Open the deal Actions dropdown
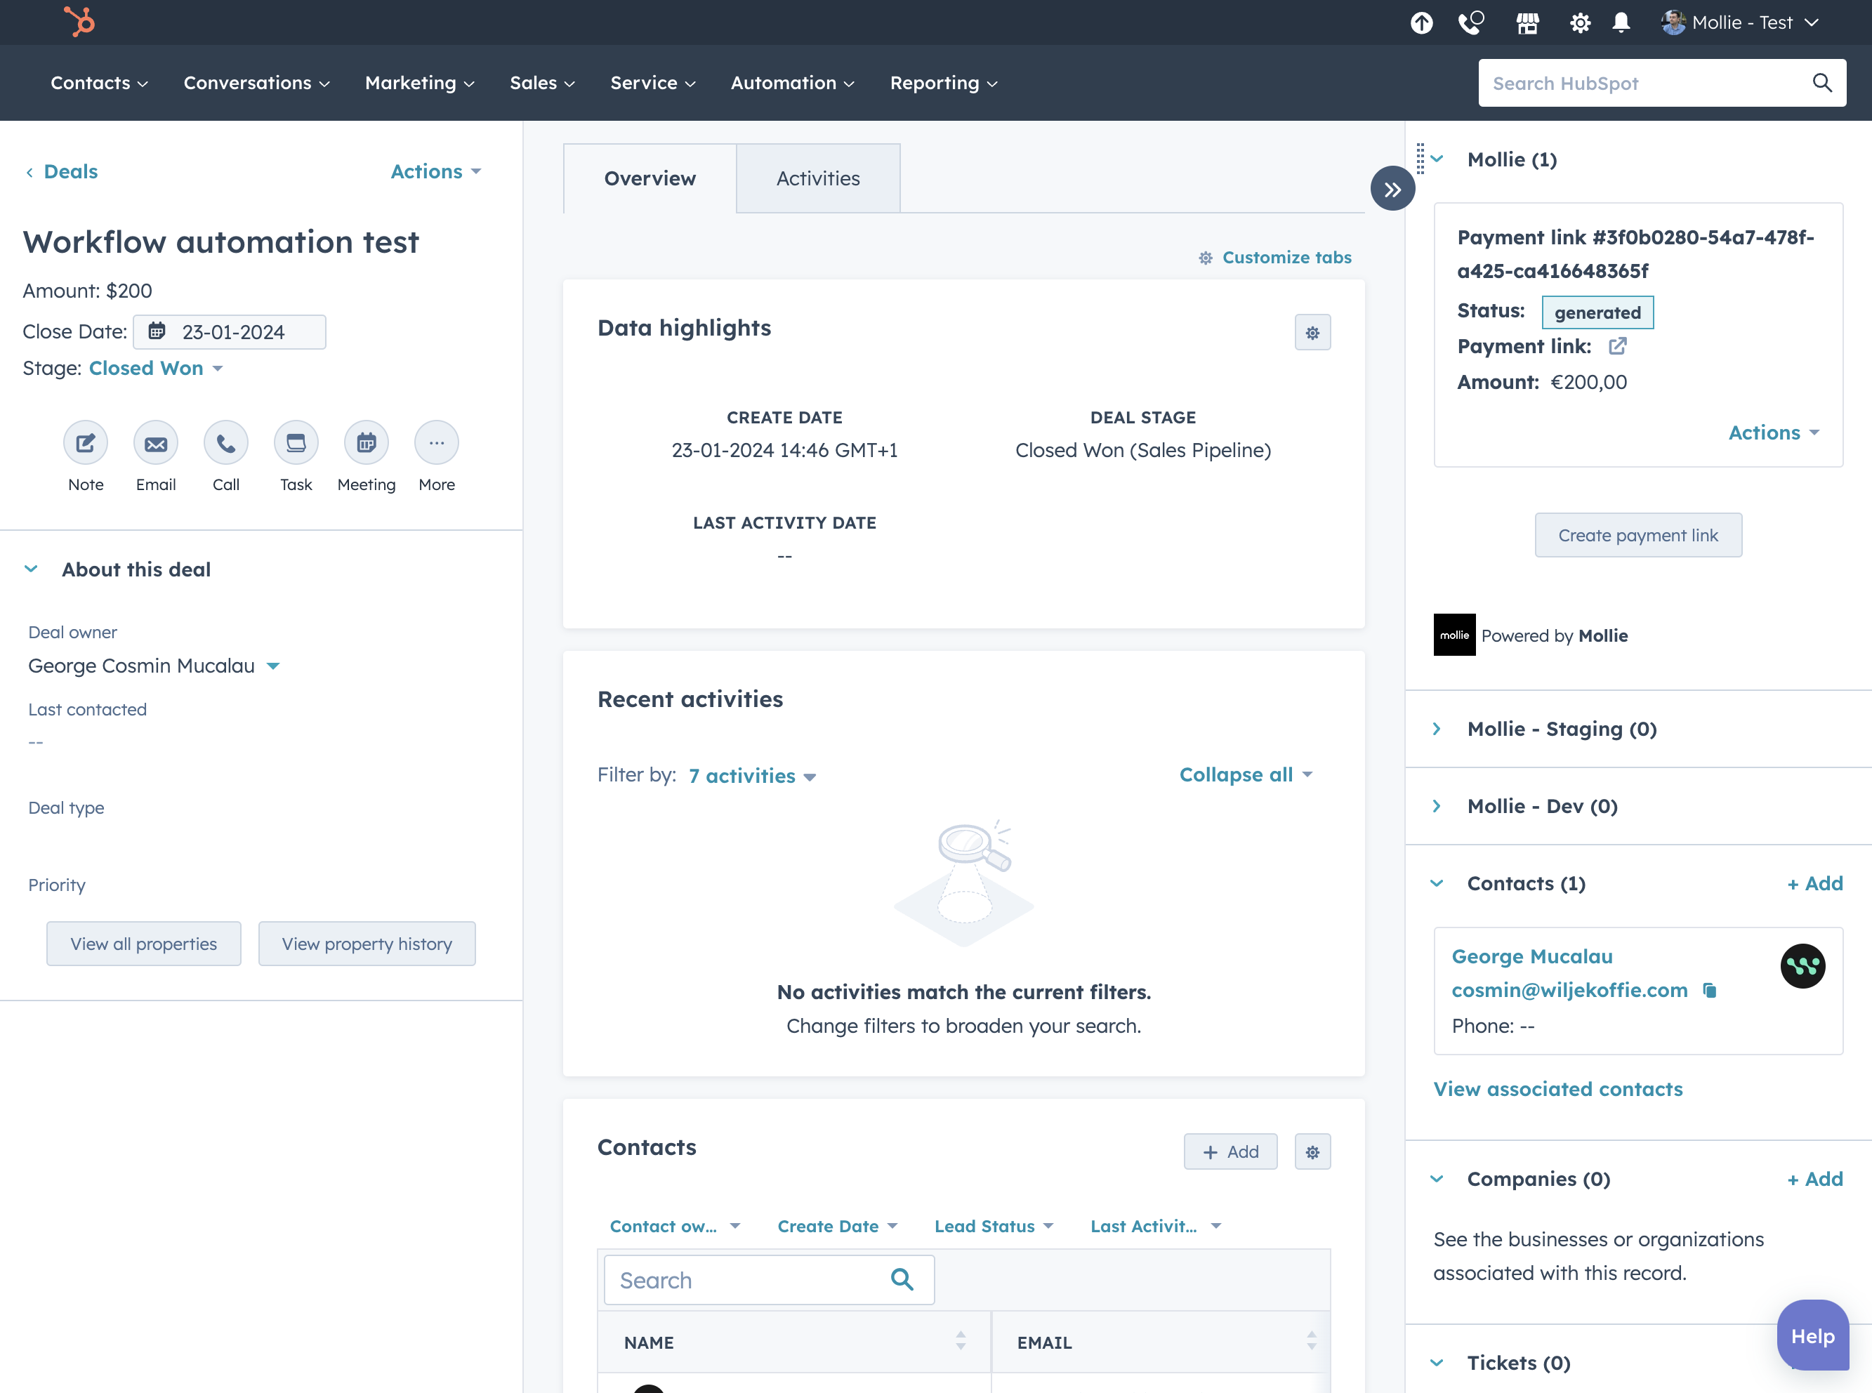The image size is (1872, 1393). (436, 171)
